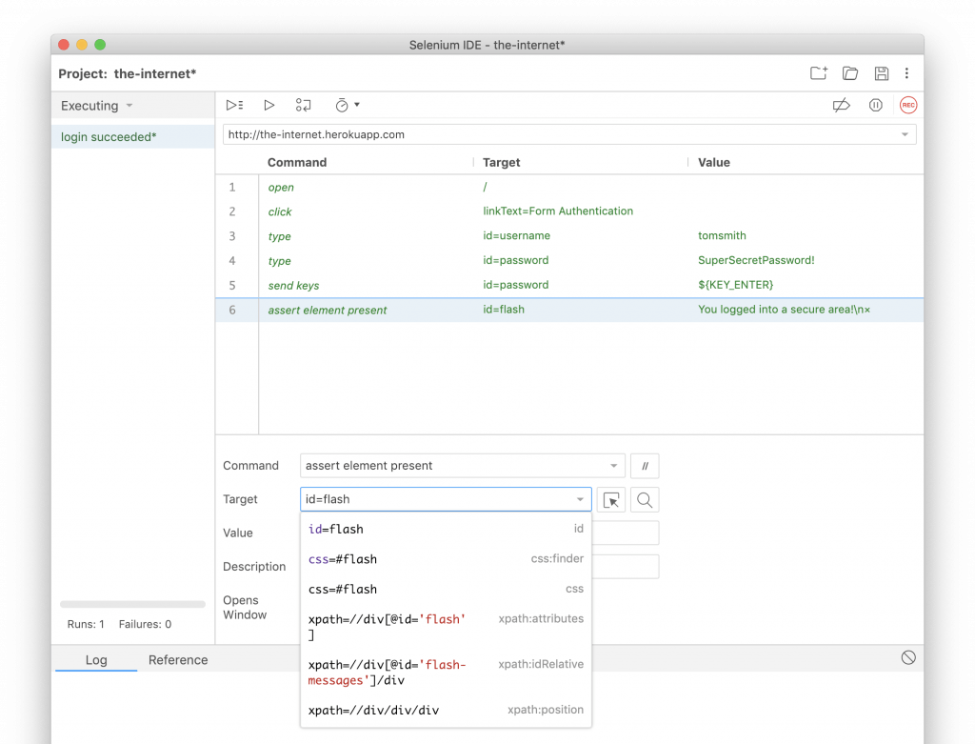Start recording with the REC button
Screen dimensions: 975x744
click(x=907, y=105)
